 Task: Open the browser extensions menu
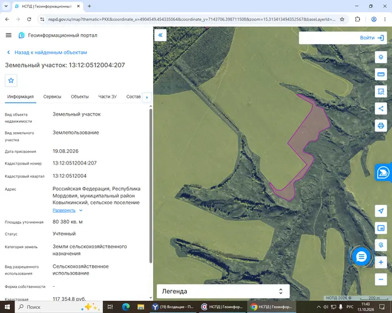point(358,19)
